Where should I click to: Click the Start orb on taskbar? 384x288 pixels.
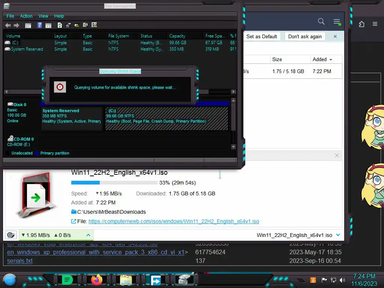(x=10, y=280)
